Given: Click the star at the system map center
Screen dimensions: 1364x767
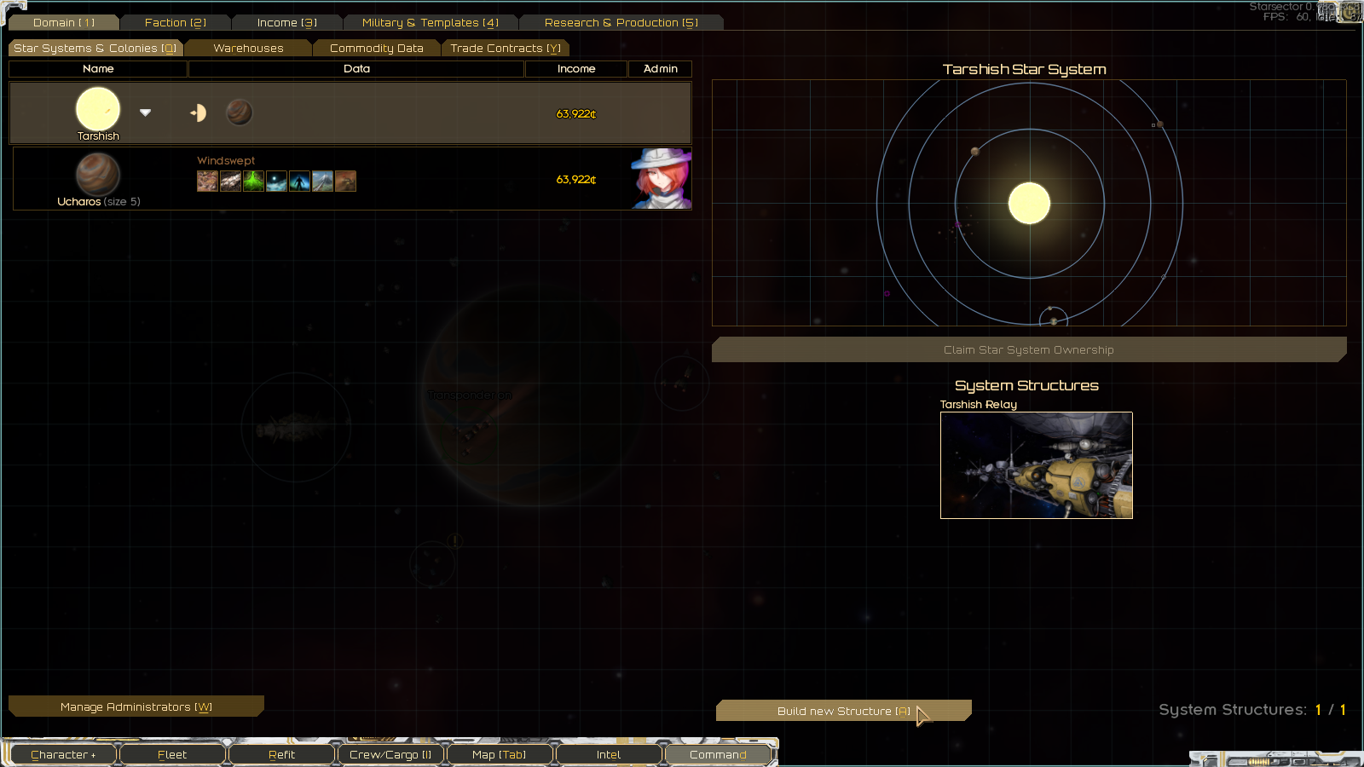Looking at the screenshot, I should pos(1029,204).
